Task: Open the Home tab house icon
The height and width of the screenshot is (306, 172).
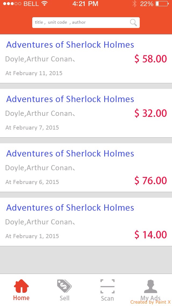Action: tap(21, 286)
